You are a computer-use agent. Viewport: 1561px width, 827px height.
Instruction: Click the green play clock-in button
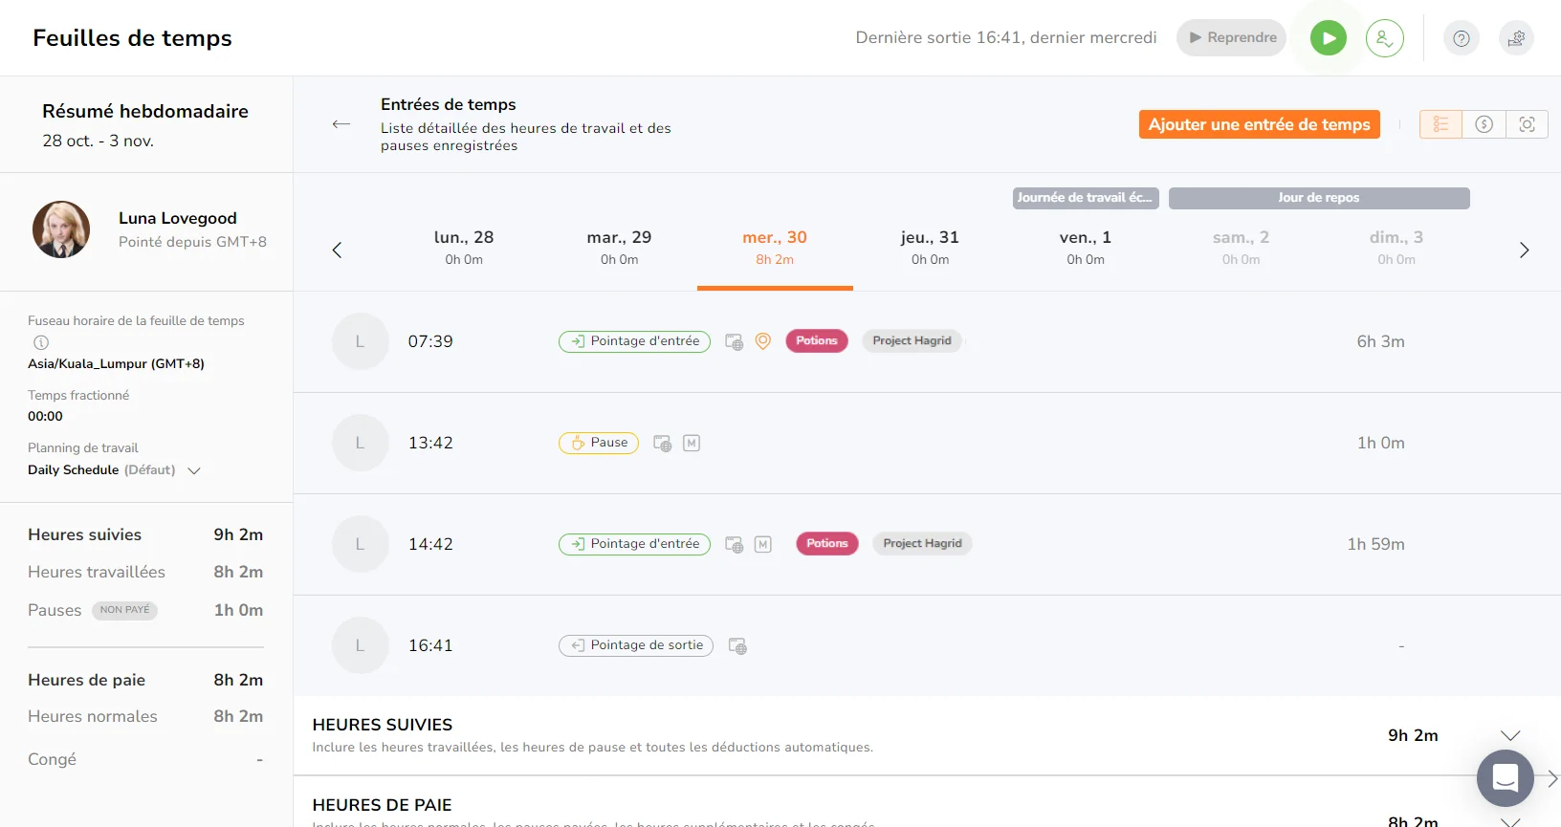(1328, 38)
